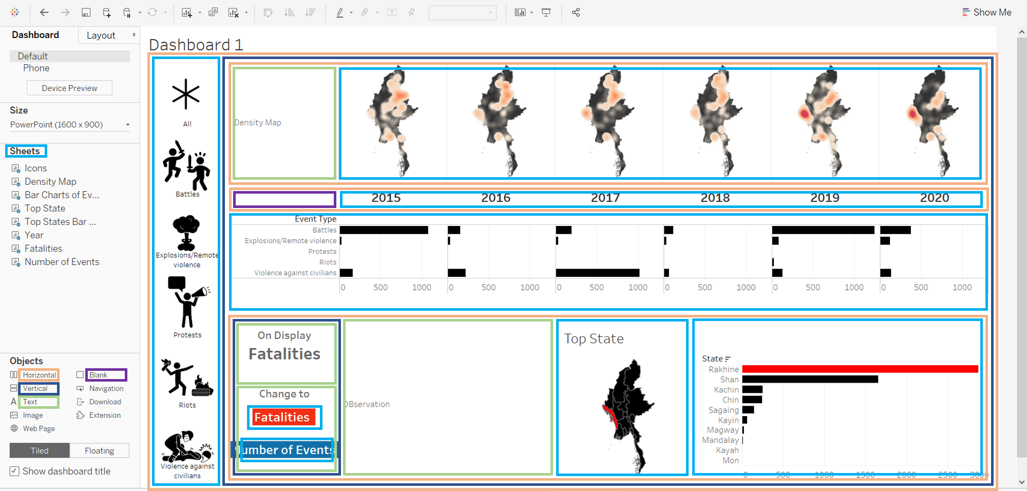Click the Device Preview button
1027x491 pixels.
(x=69, y=88)
